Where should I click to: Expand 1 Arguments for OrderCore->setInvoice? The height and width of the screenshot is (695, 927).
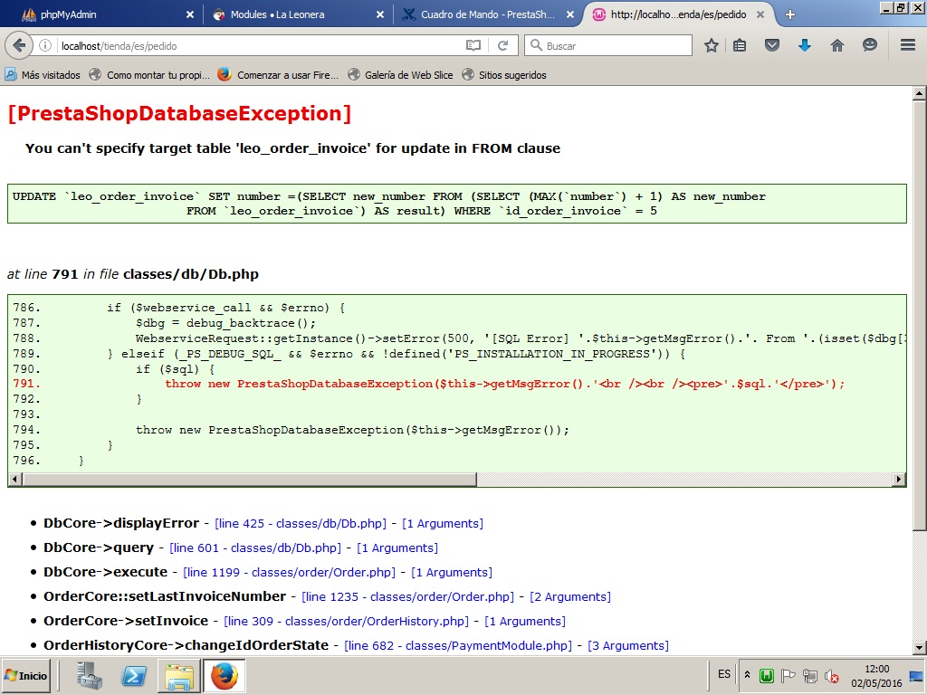525,621
